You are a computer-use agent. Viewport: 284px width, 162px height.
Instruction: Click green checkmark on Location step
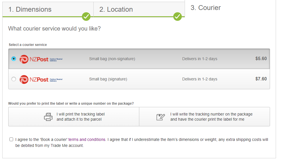point(178,17)
